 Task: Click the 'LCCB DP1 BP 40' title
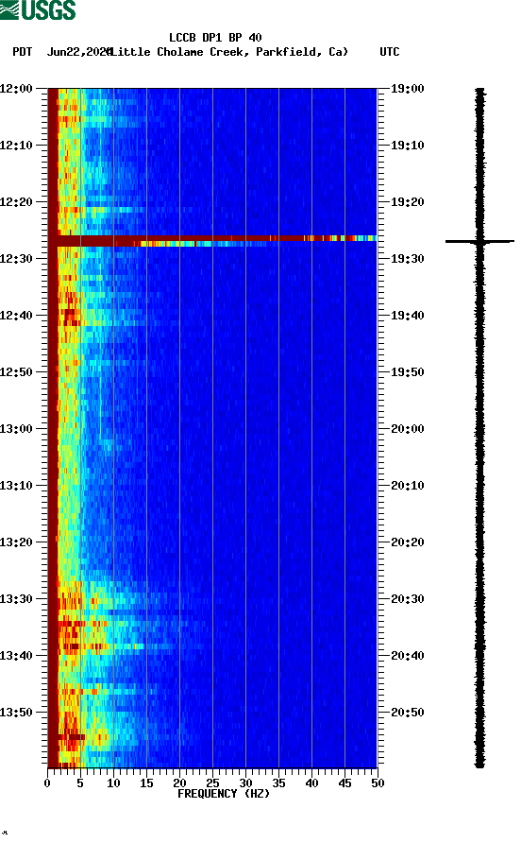[x=215, y=38]
